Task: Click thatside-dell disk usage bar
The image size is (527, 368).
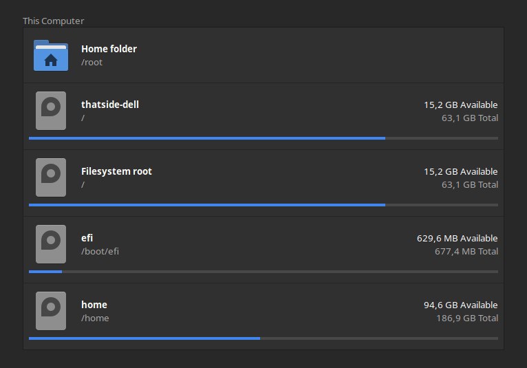Action: click(x=263, y=138)
